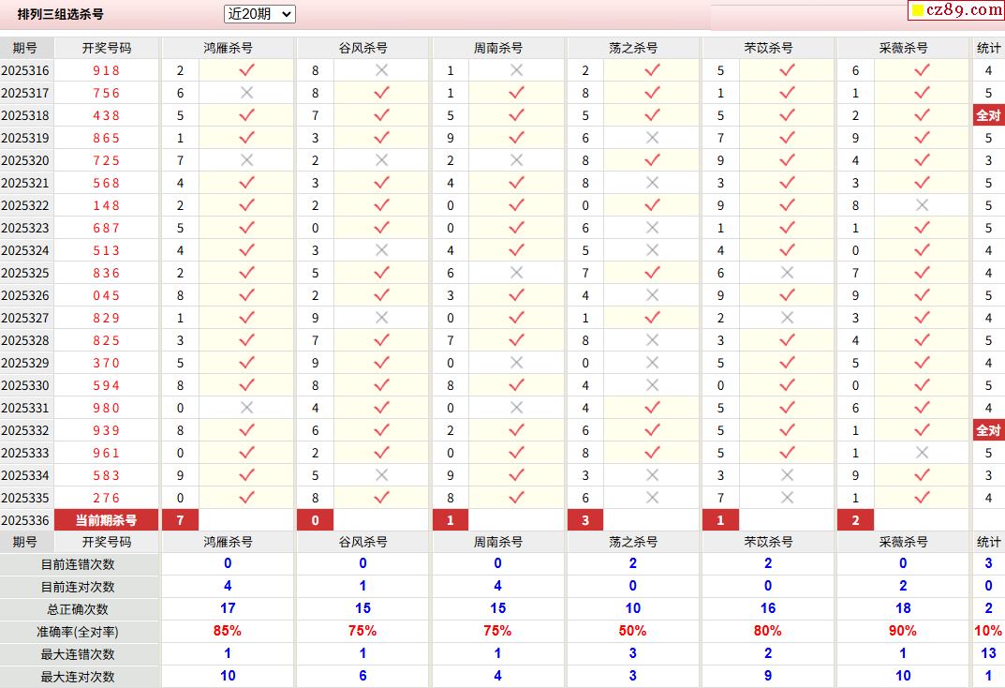Click the cross icon for 鸿雁杀号 in row 2025317
Screen dimensions: 1005x688
click(x=246, y=93)
